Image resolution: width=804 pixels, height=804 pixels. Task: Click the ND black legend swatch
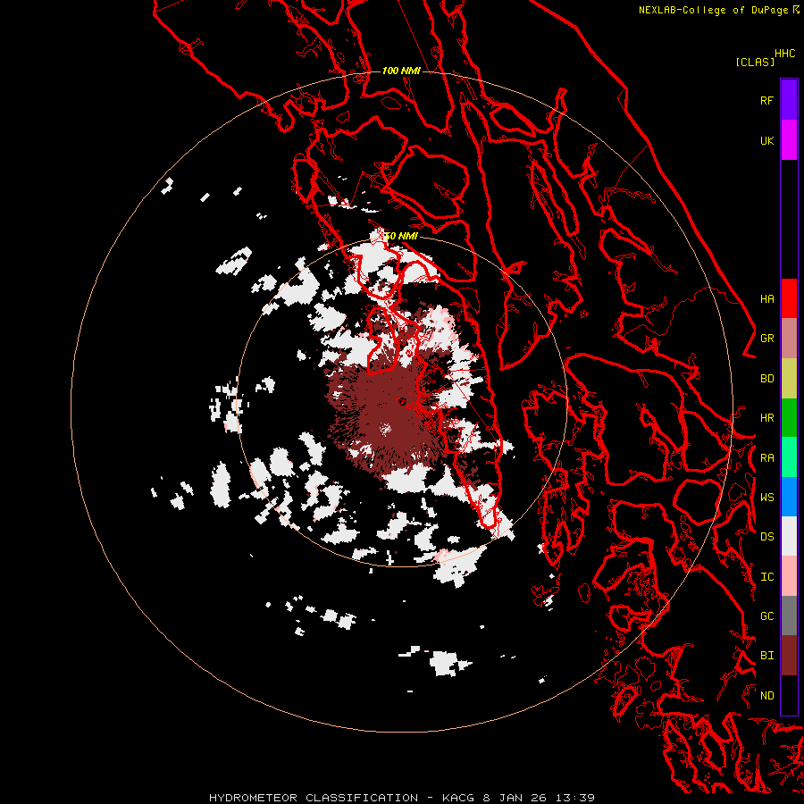pyautogui.click(x=789, y=695)
